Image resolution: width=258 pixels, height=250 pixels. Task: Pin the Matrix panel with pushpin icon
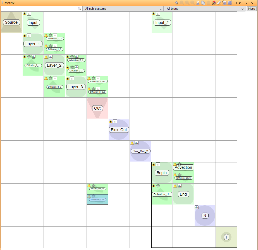(x=246, y=3)
